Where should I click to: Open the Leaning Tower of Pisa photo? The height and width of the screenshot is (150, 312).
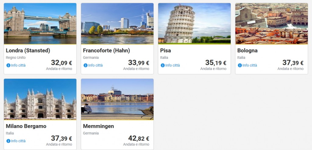click(x=194, y=24)
